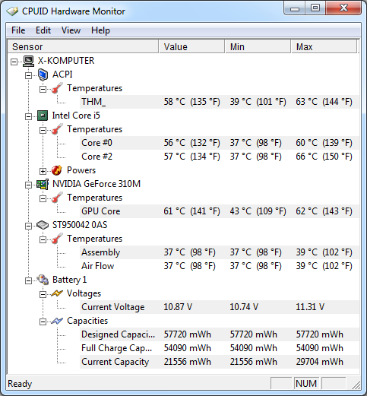The width and height of the screenshot is (367, 396).
Task: Open the View menu
Action: (x=71, y=30)
